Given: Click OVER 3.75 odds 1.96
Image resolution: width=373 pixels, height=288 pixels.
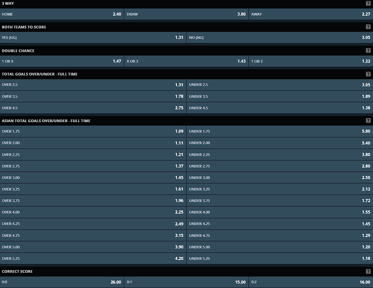Looking at the screenshot, I should [x=93, y=201].
